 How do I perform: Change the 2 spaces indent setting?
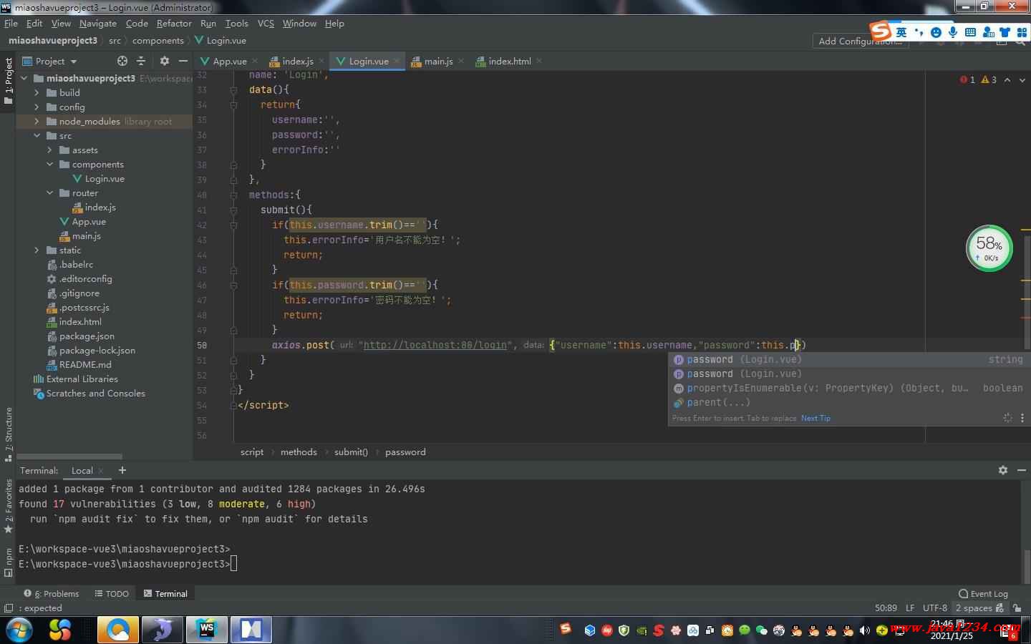(x=974, y=608)
